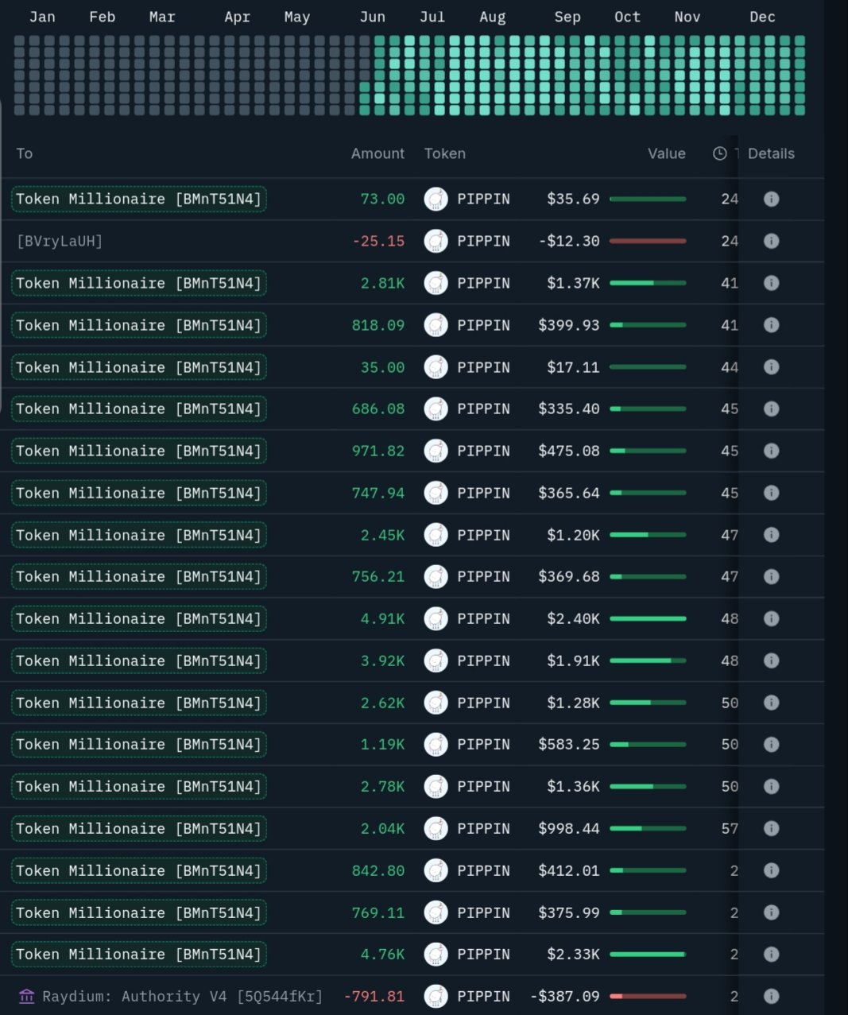Click info icon for the $998.44 row
848x1015 pixels.
coord(771,828)
